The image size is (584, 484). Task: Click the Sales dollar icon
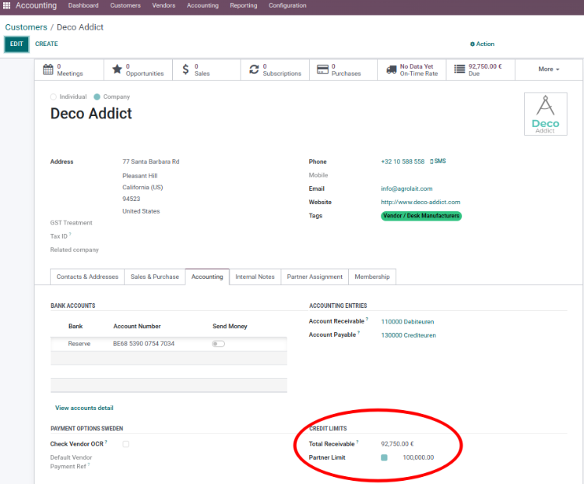click(x=185, y=69)
